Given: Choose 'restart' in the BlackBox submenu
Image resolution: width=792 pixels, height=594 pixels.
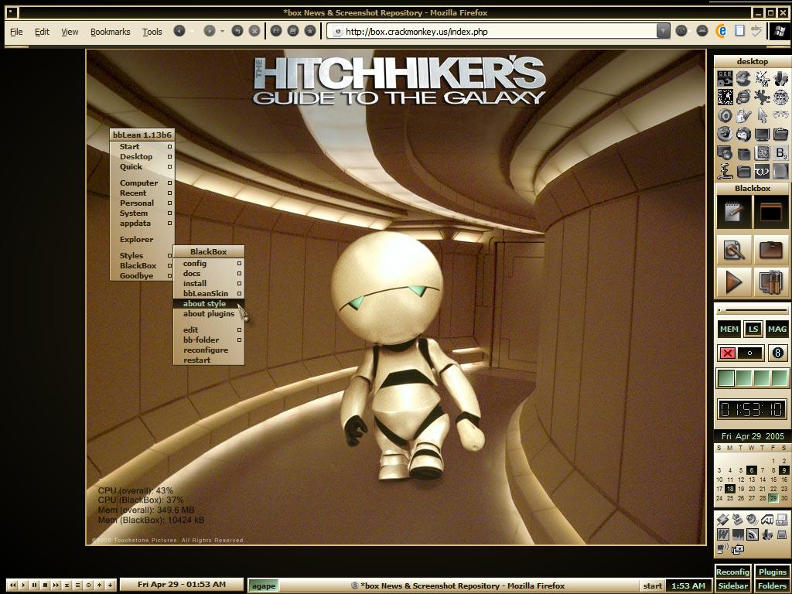Looking at the screenshot, I should (209, 360).
